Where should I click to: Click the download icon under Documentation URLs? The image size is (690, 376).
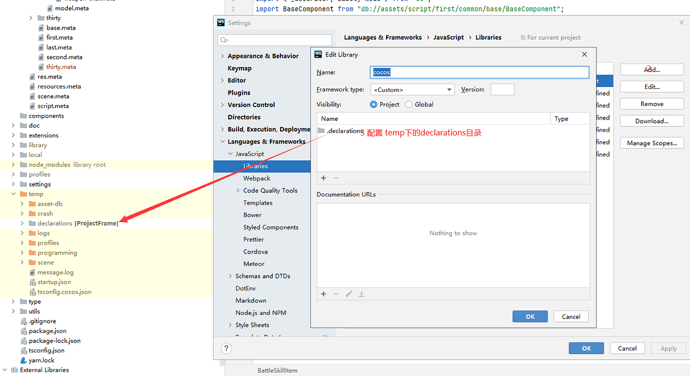(x=361, y=294)
